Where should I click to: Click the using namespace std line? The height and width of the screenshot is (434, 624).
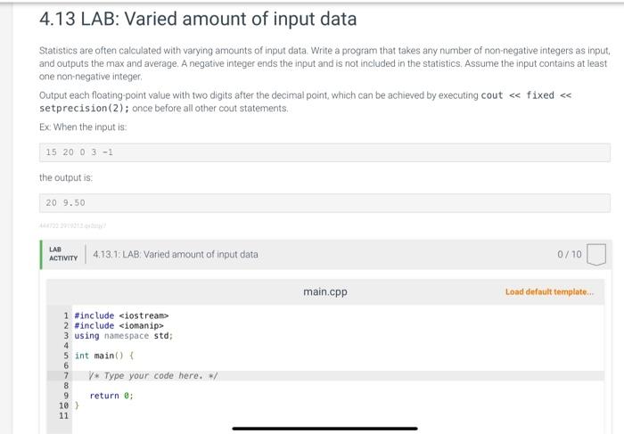coord(123,335)
